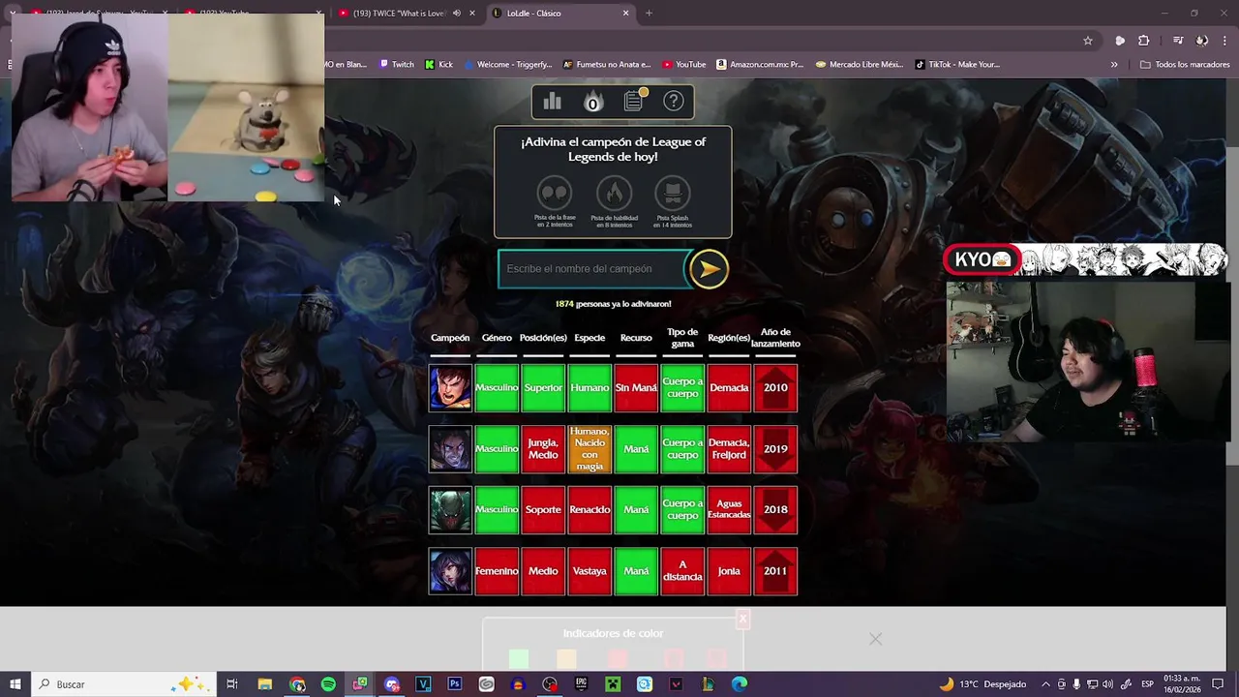Click the Indicadores de color label

[x=613, y=633]
